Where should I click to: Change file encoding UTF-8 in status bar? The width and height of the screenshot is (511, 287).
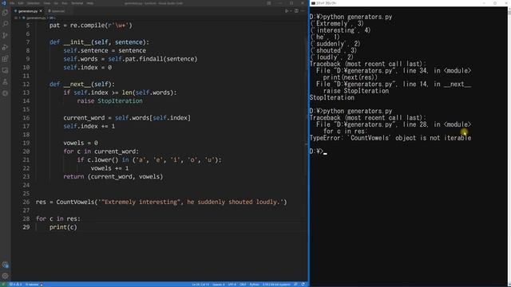232,285
